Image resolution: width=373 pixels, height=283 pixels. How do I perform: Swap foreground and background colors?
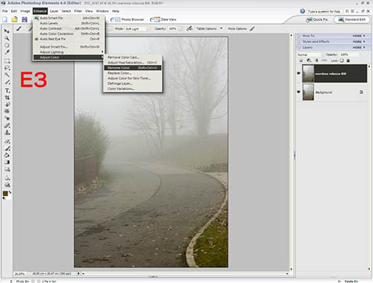coord(10,192)
